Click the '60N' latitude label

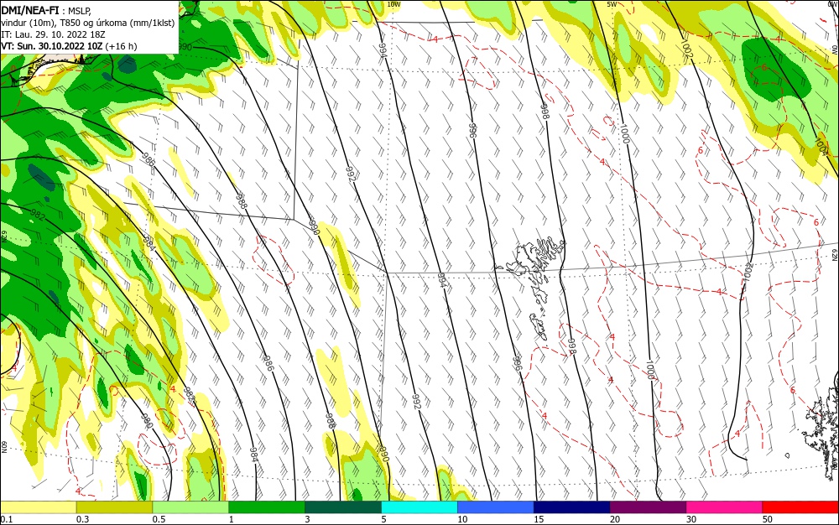pos(3,446)
